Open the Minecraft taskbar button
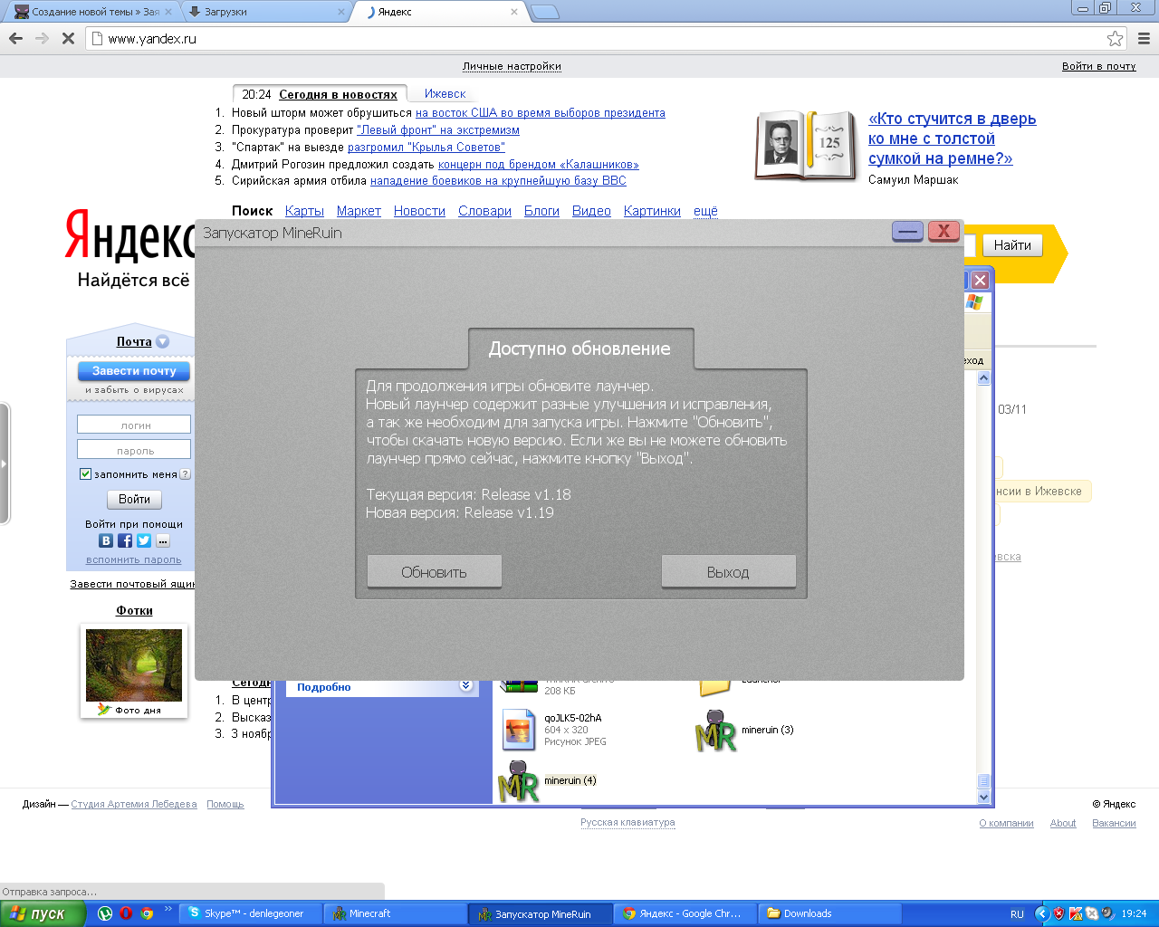Image resolution: width=1159 pixels, height=927 pixels. (x=396, y=913)
